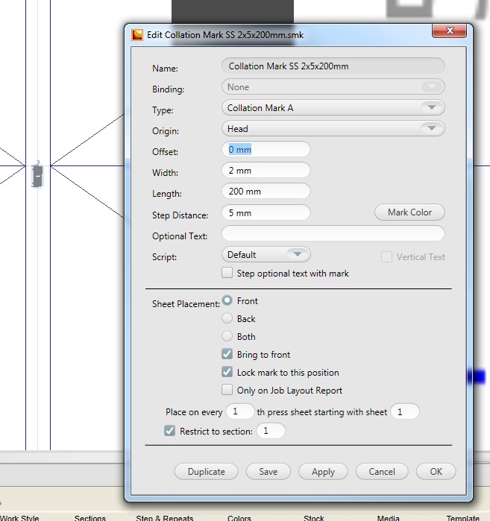The image size is (490, 521).
Task: Switch to the Template tab
Action: [x=462, y=518]
